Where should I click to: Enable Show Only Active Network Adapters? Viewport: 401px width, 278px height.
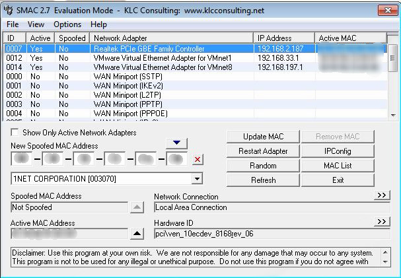(x=15, y=133)
